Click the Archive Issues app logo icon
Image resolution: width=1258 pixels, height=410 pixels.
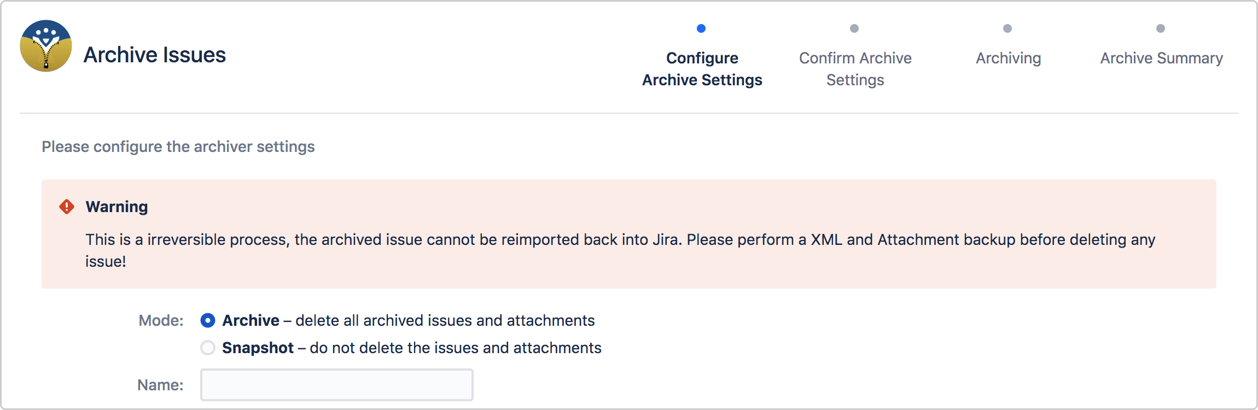pos(46,46)
